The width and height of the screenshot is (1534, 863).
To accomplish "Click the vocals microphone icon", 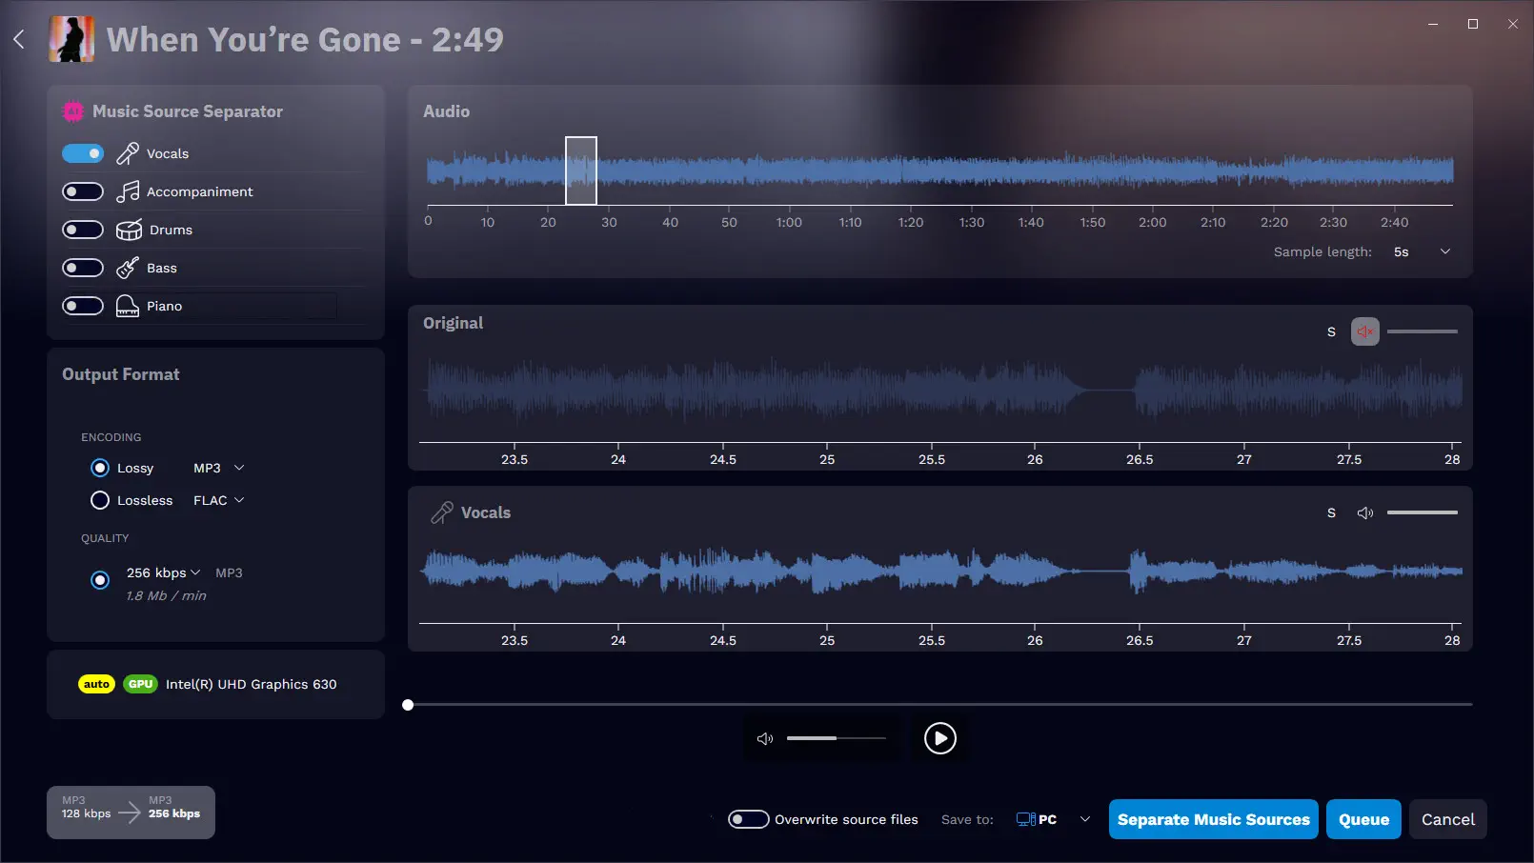I will (127, 152).
